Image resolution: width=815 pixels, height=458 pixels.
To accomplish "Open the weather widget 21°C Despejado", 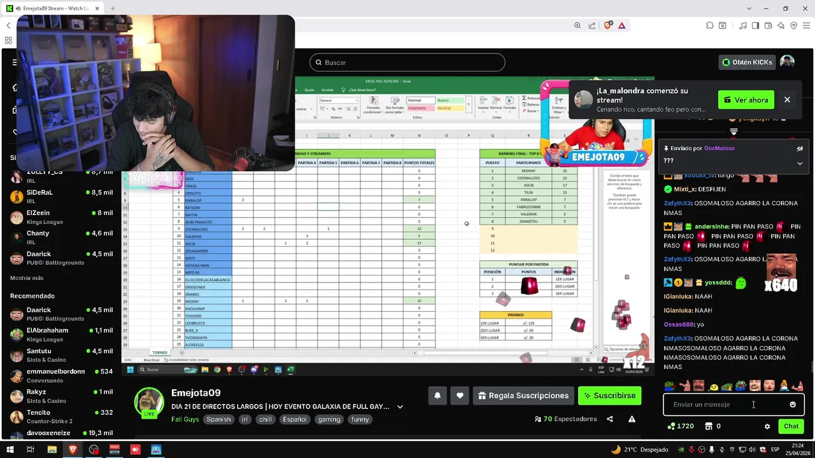I will [640, 450].
